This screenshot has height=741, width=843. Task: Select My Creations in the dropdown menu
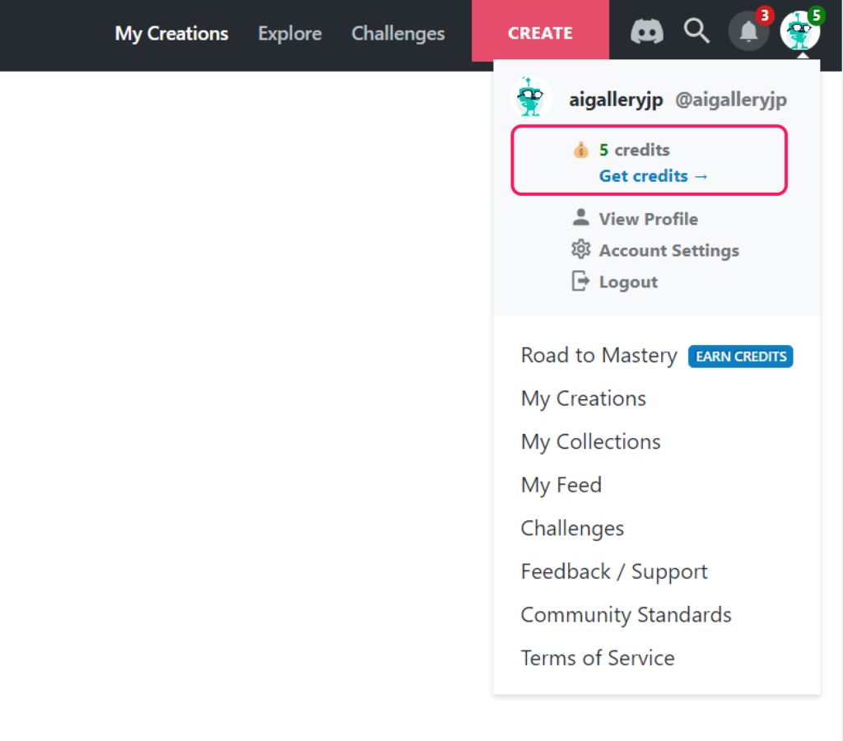[x=584, y=399]
